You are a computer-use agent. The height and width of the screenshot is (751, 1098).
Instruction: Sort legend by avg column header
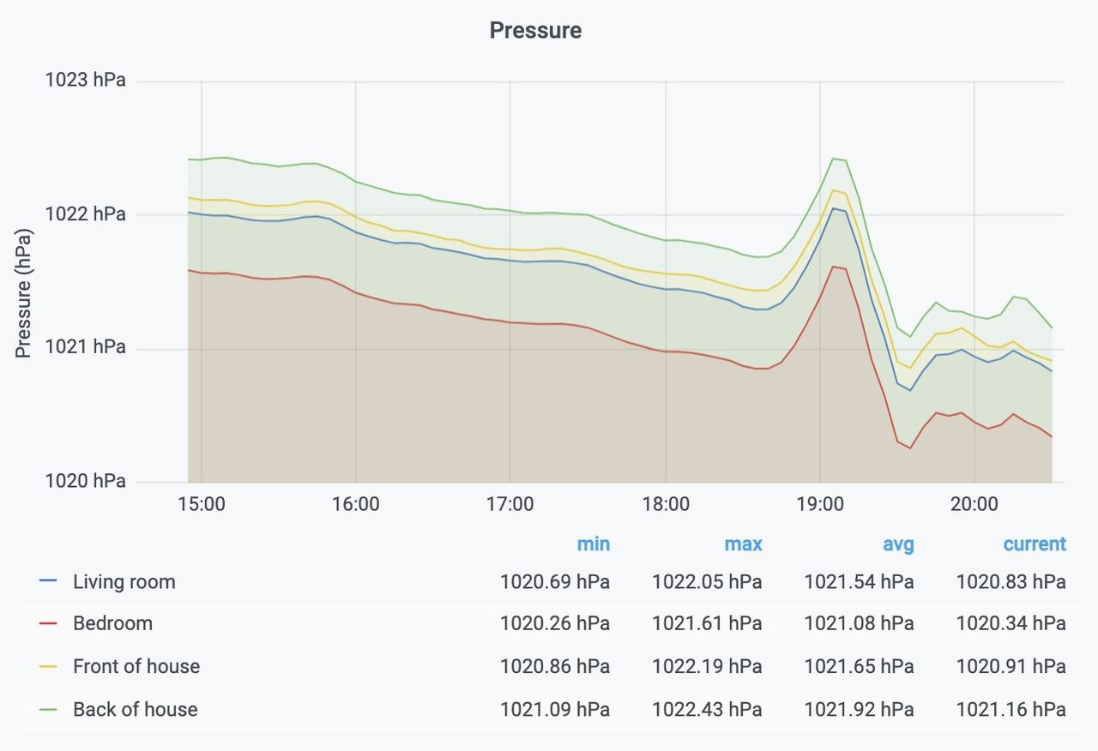click(x=897, y=544)
